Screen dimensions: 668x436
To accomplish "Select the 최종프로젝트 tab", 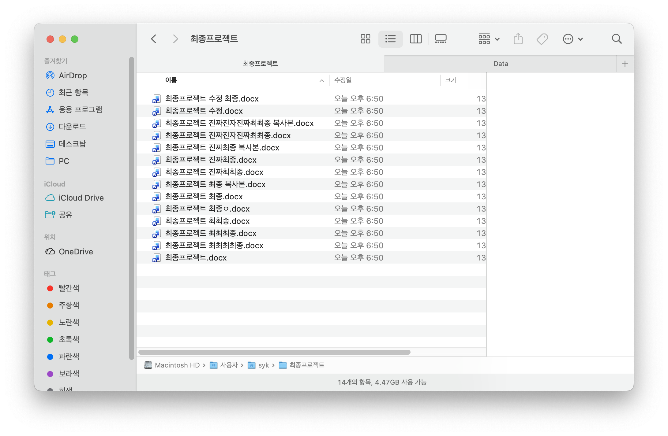I will point(260,64).
